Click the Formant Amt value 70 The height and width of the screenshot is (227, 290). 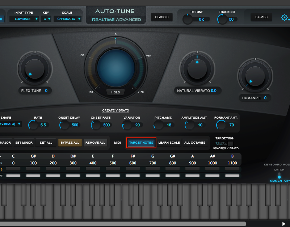tap(232, 125)
